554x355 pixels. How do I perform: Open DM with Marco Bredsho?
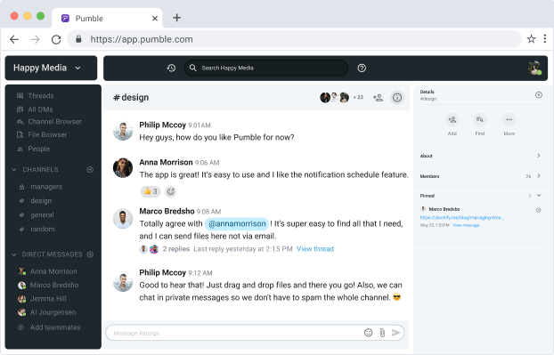point(48,285)
